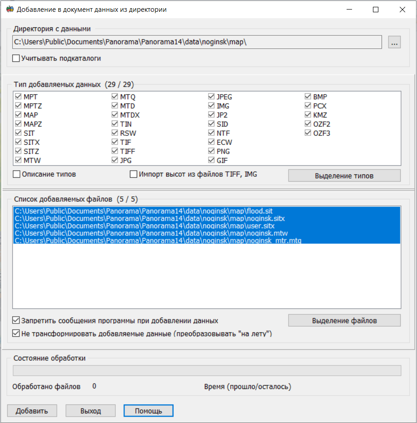This screenshot has height=423, width=417.
Task: Uncheck the KMZ format checkbox
Action: point(308,115)
